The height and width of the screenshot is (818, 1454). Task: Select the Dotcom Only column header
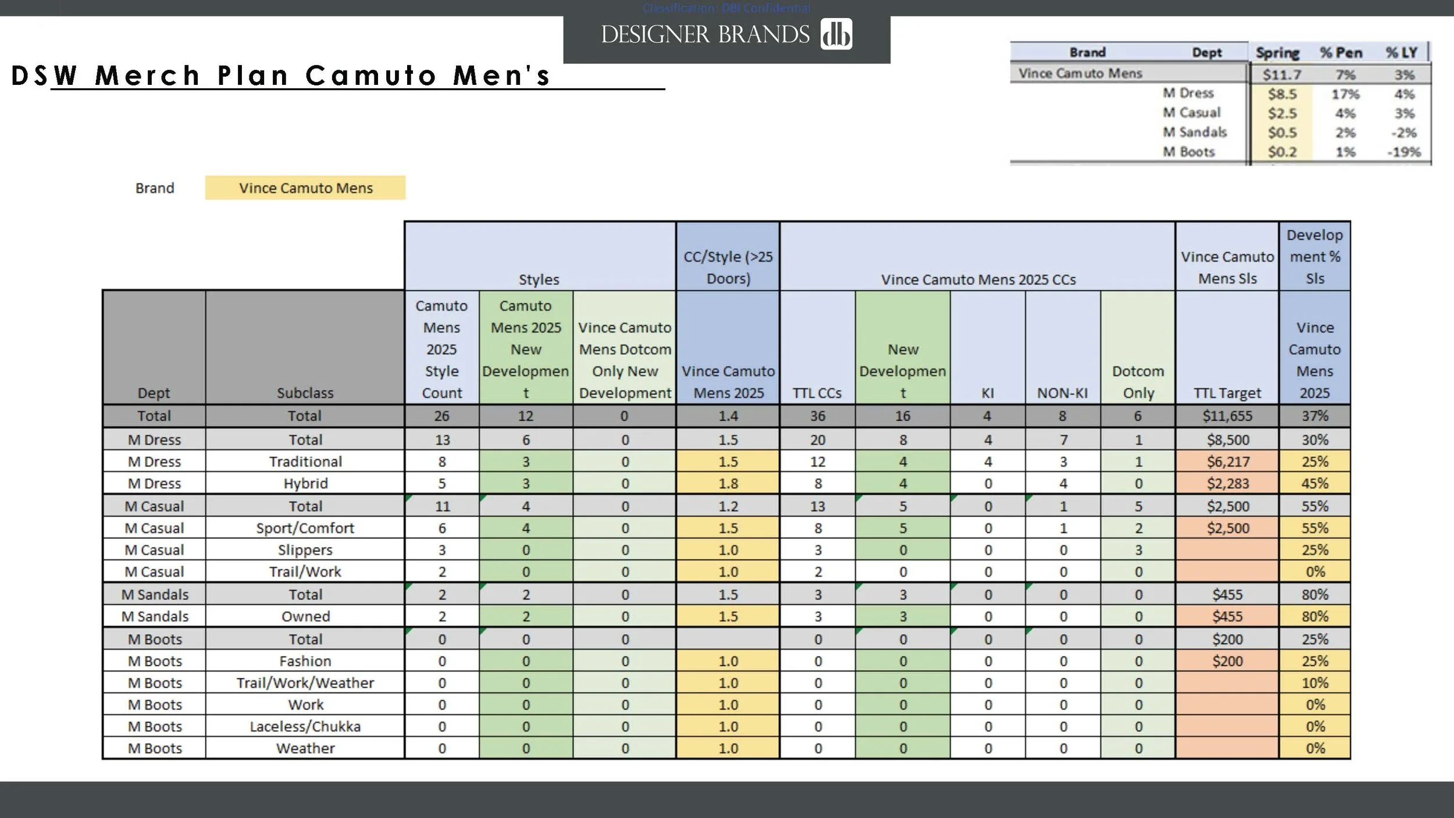click(x=1138, y=381)
